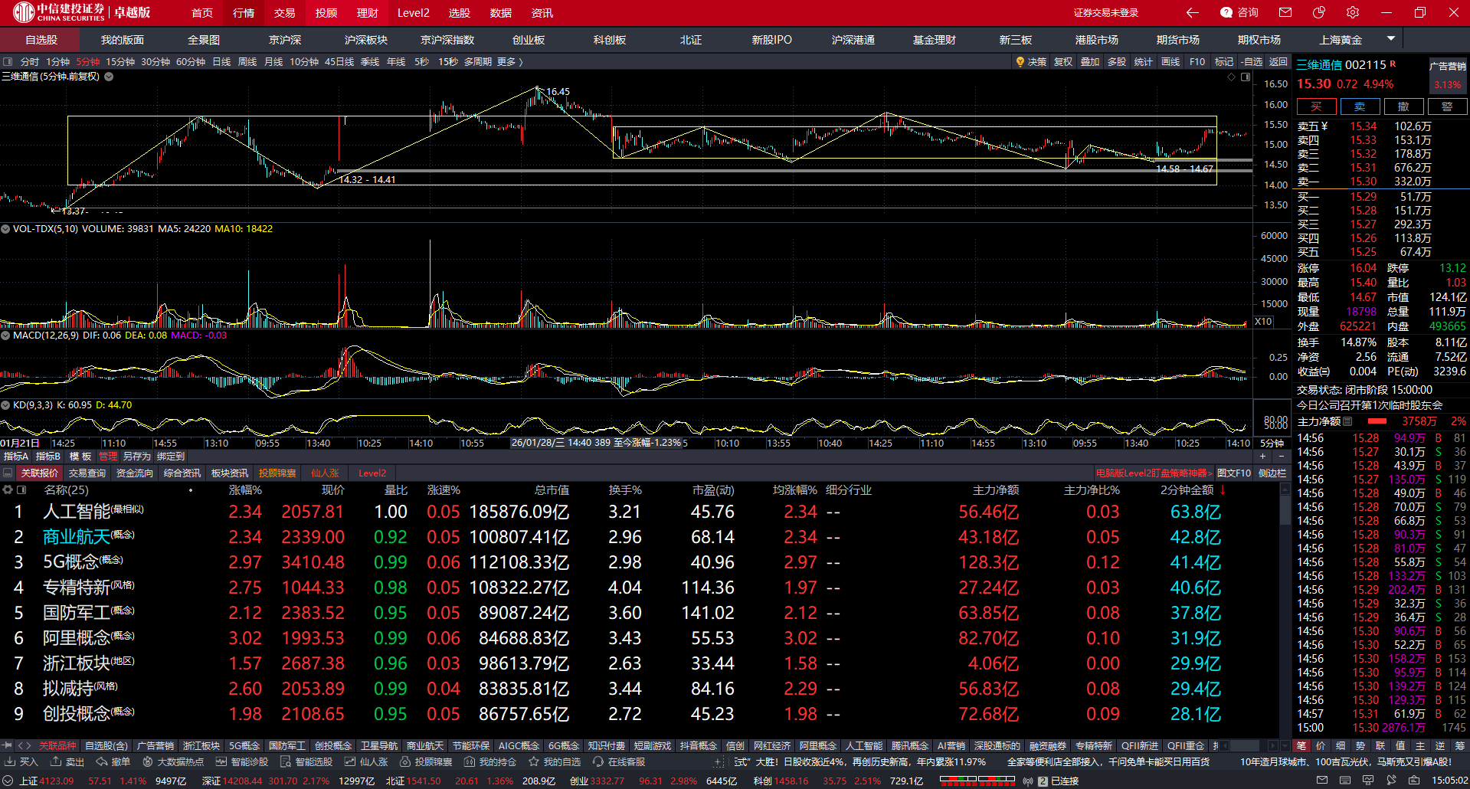Click the back arrow in title bar
Image resolution: width=1470 pixels, height=789 pixels.
1192,12
